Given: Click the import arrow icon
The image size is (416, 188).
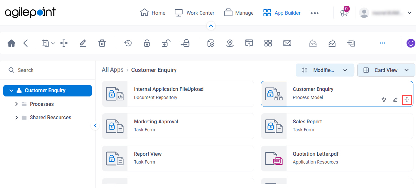Looking at the screenshot, I should click(x=351, y=43).
